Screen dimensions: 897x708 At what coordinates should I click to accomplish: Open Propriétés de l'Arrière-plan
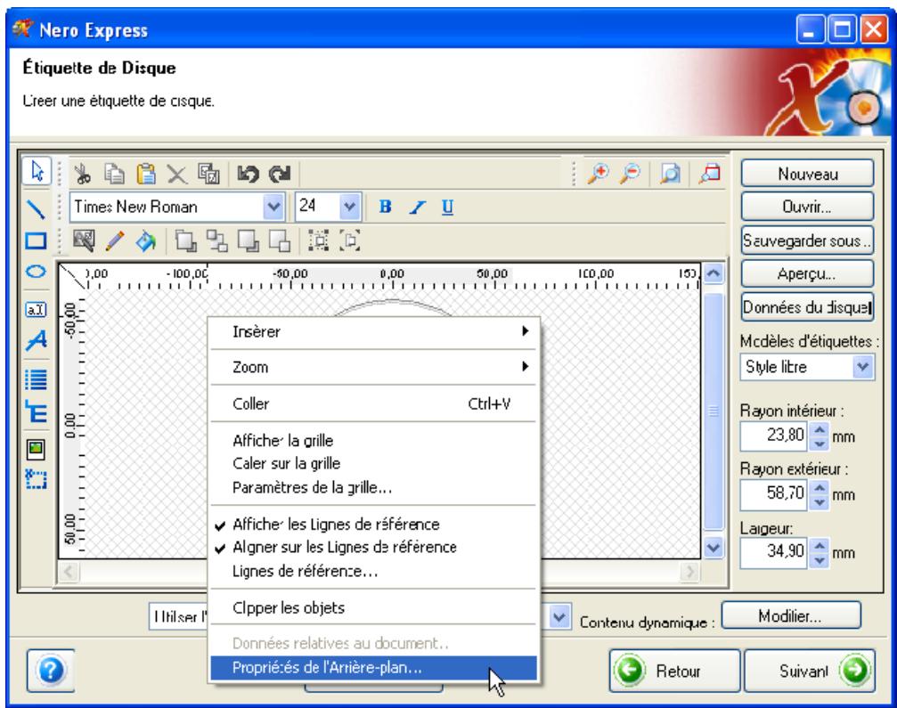[373, 668]
